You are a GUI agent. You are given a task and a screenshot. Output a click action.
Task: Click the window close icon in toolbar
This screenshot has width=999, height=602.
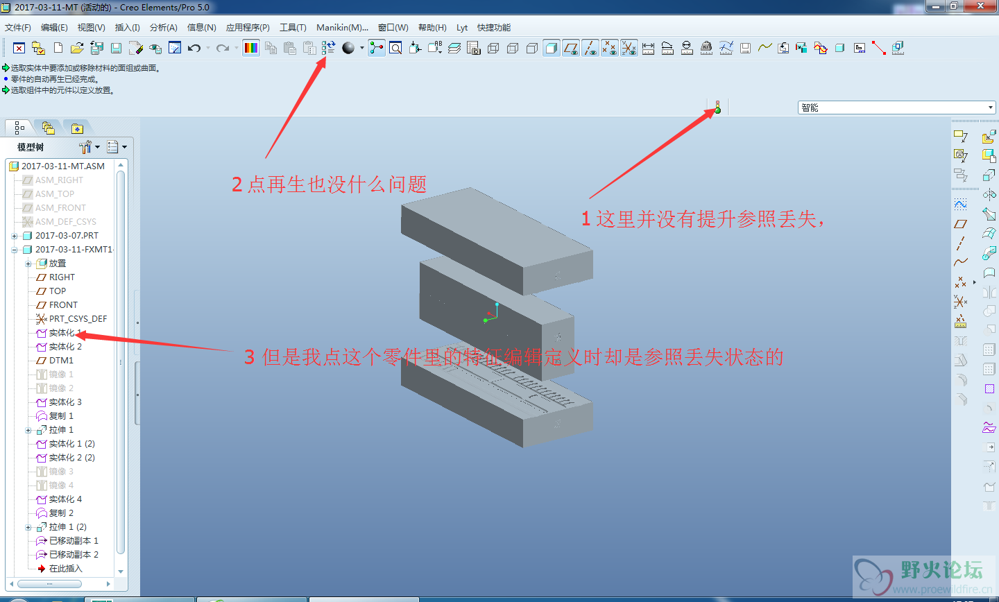[x=19, y=48]
